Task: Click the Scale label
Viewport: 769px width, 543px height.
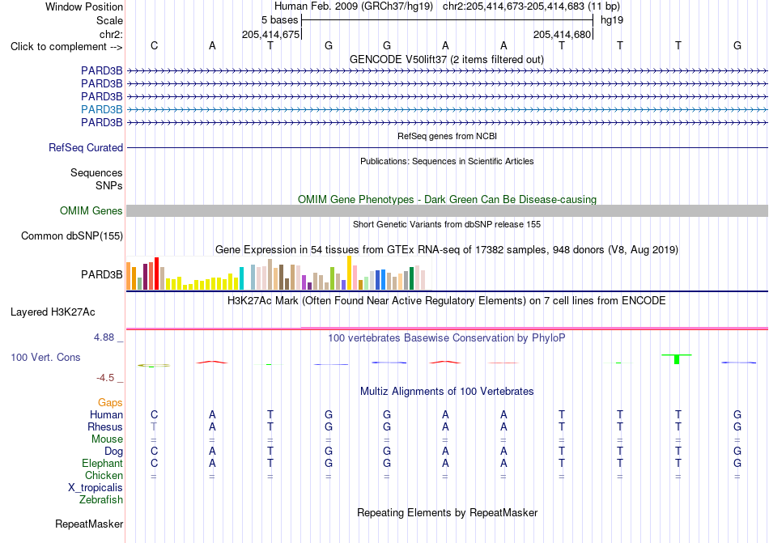Action: click(x=109, y=20)
